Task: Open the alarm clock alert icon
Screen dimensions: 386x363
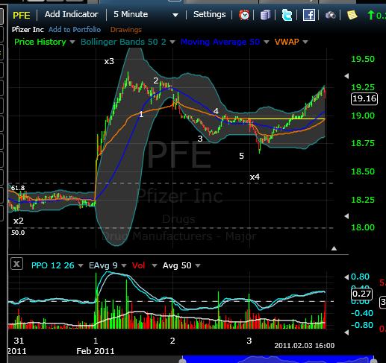Action: point(244,15)
